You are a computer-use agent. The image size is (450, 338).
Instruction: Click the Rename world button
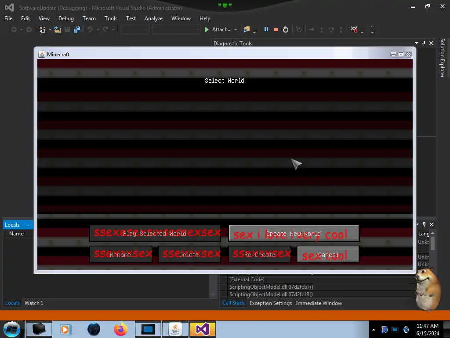pyautogui.click(x=121, y=254)
